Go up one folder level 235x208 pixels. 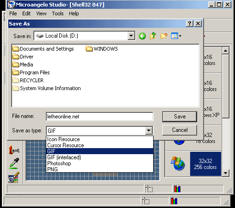click(153, 36)
